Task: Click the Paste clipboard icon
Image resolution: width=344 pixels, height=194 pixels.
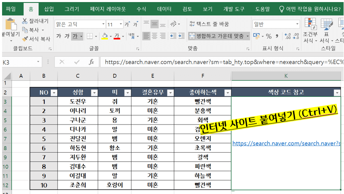Action: tap(10, 24)
